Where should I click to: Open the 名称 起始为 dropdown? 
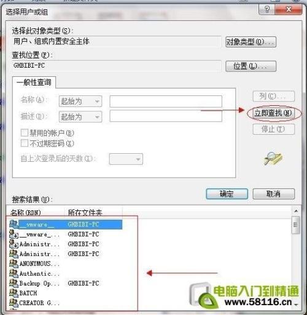point(80,101)
